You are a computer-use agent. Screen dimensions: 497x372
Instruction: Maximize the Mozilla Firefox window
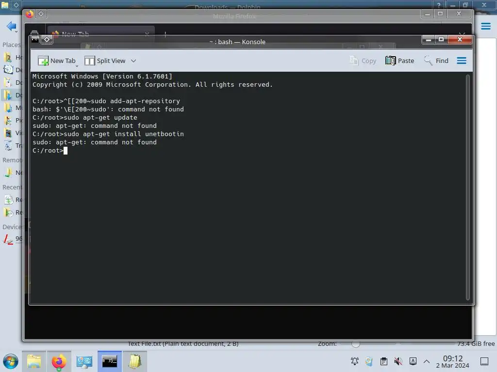coord(440,14)
